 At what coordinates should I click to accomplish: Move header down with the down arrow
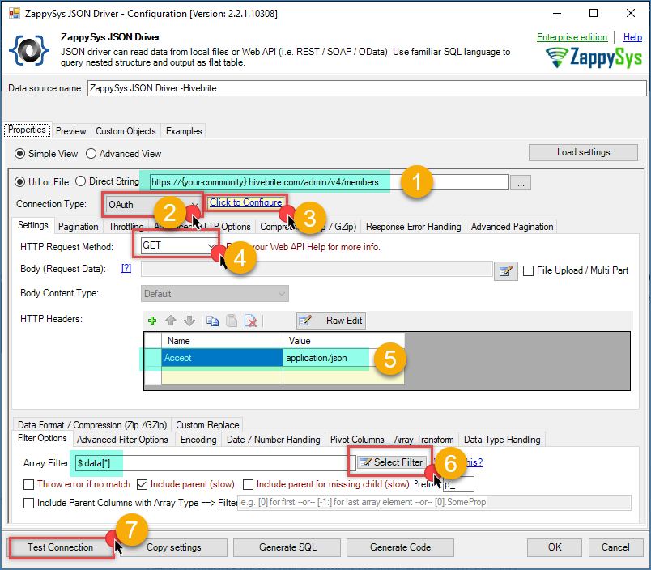189,321
